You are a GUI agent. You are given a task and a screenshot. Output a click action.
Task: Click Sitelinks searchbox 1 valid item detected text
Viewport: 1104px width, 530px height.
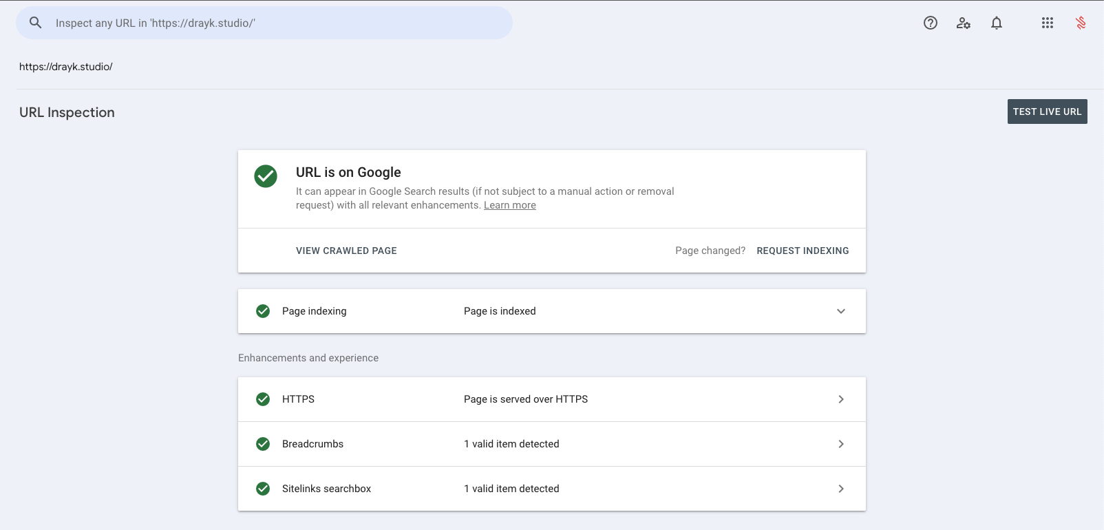pyautogui.click(x=511, y=489)
